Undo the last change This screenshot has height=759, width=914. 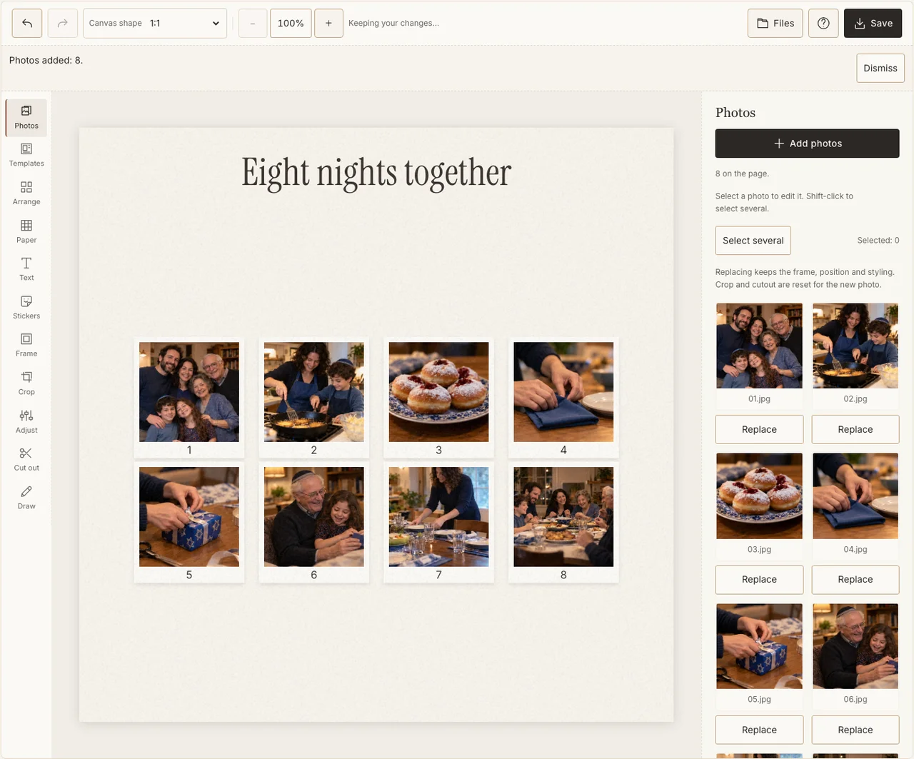click(x=27, y=24)
